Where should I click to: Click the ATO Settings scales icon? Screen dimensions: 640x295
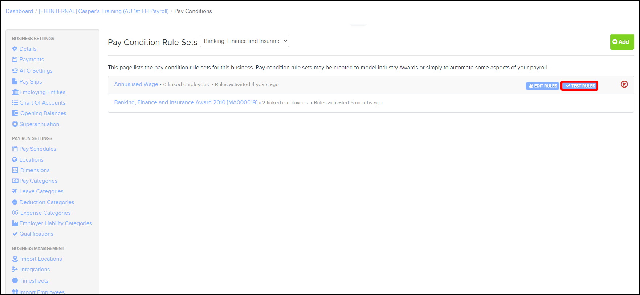tap(15, 70)
